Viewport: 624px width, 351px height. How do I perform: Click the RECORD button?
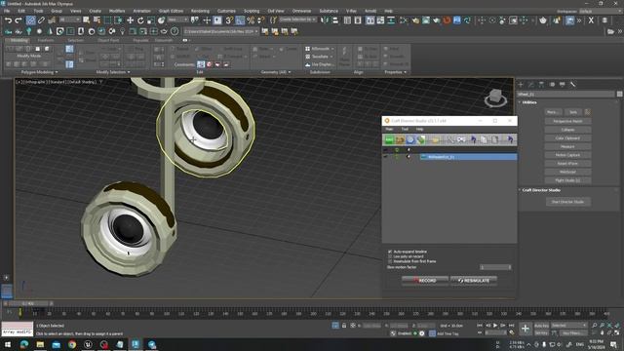[x=425, y=281]
